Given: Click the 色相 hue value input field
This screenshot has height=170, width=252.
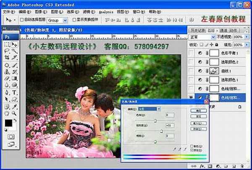Looking at the screenshot, I should tap(170, 115).
